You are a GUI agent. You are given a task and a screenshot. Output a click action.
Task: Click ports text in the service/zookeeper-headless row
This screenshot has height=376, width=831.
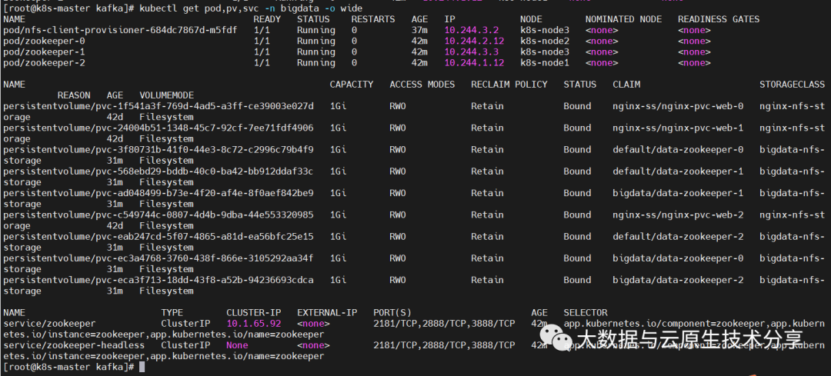[x=444, y=345]
